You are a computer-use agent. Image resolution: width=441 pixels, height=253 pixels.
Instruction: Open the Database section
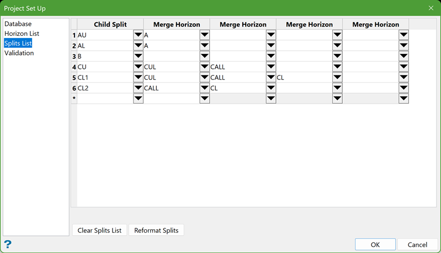pyautogui.click(x=18, y=24)
